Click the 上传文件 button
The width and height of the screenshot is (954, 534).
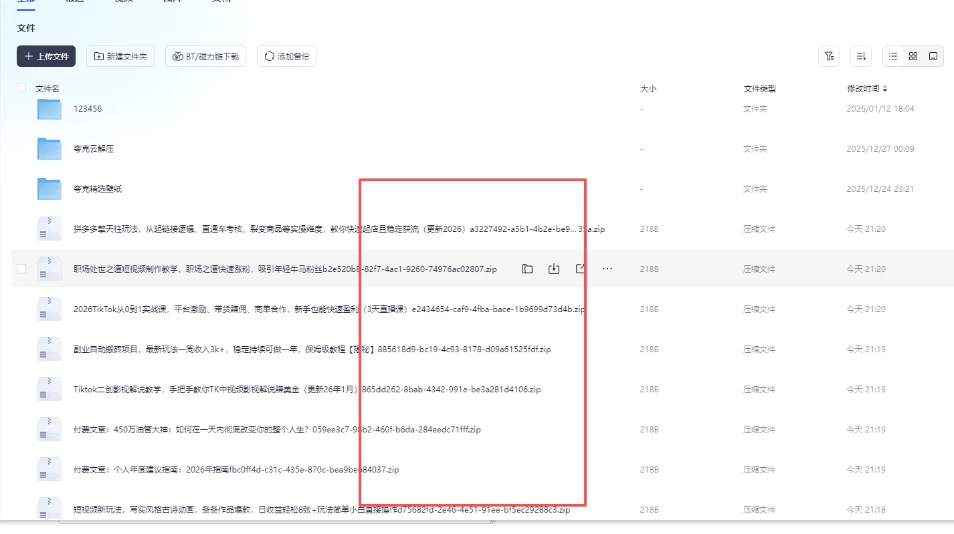(x=45, y=56)
